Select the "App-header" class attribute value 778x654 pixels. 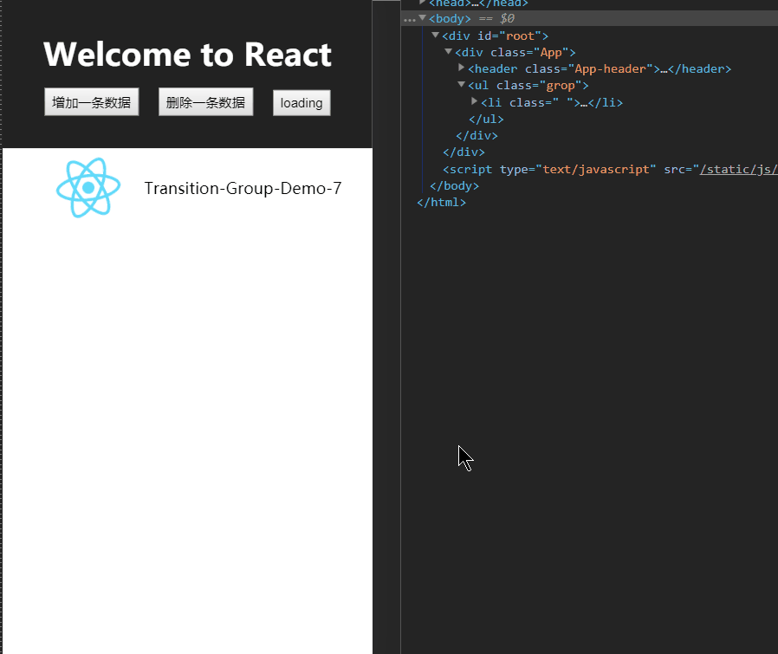[x=610, y=68]
